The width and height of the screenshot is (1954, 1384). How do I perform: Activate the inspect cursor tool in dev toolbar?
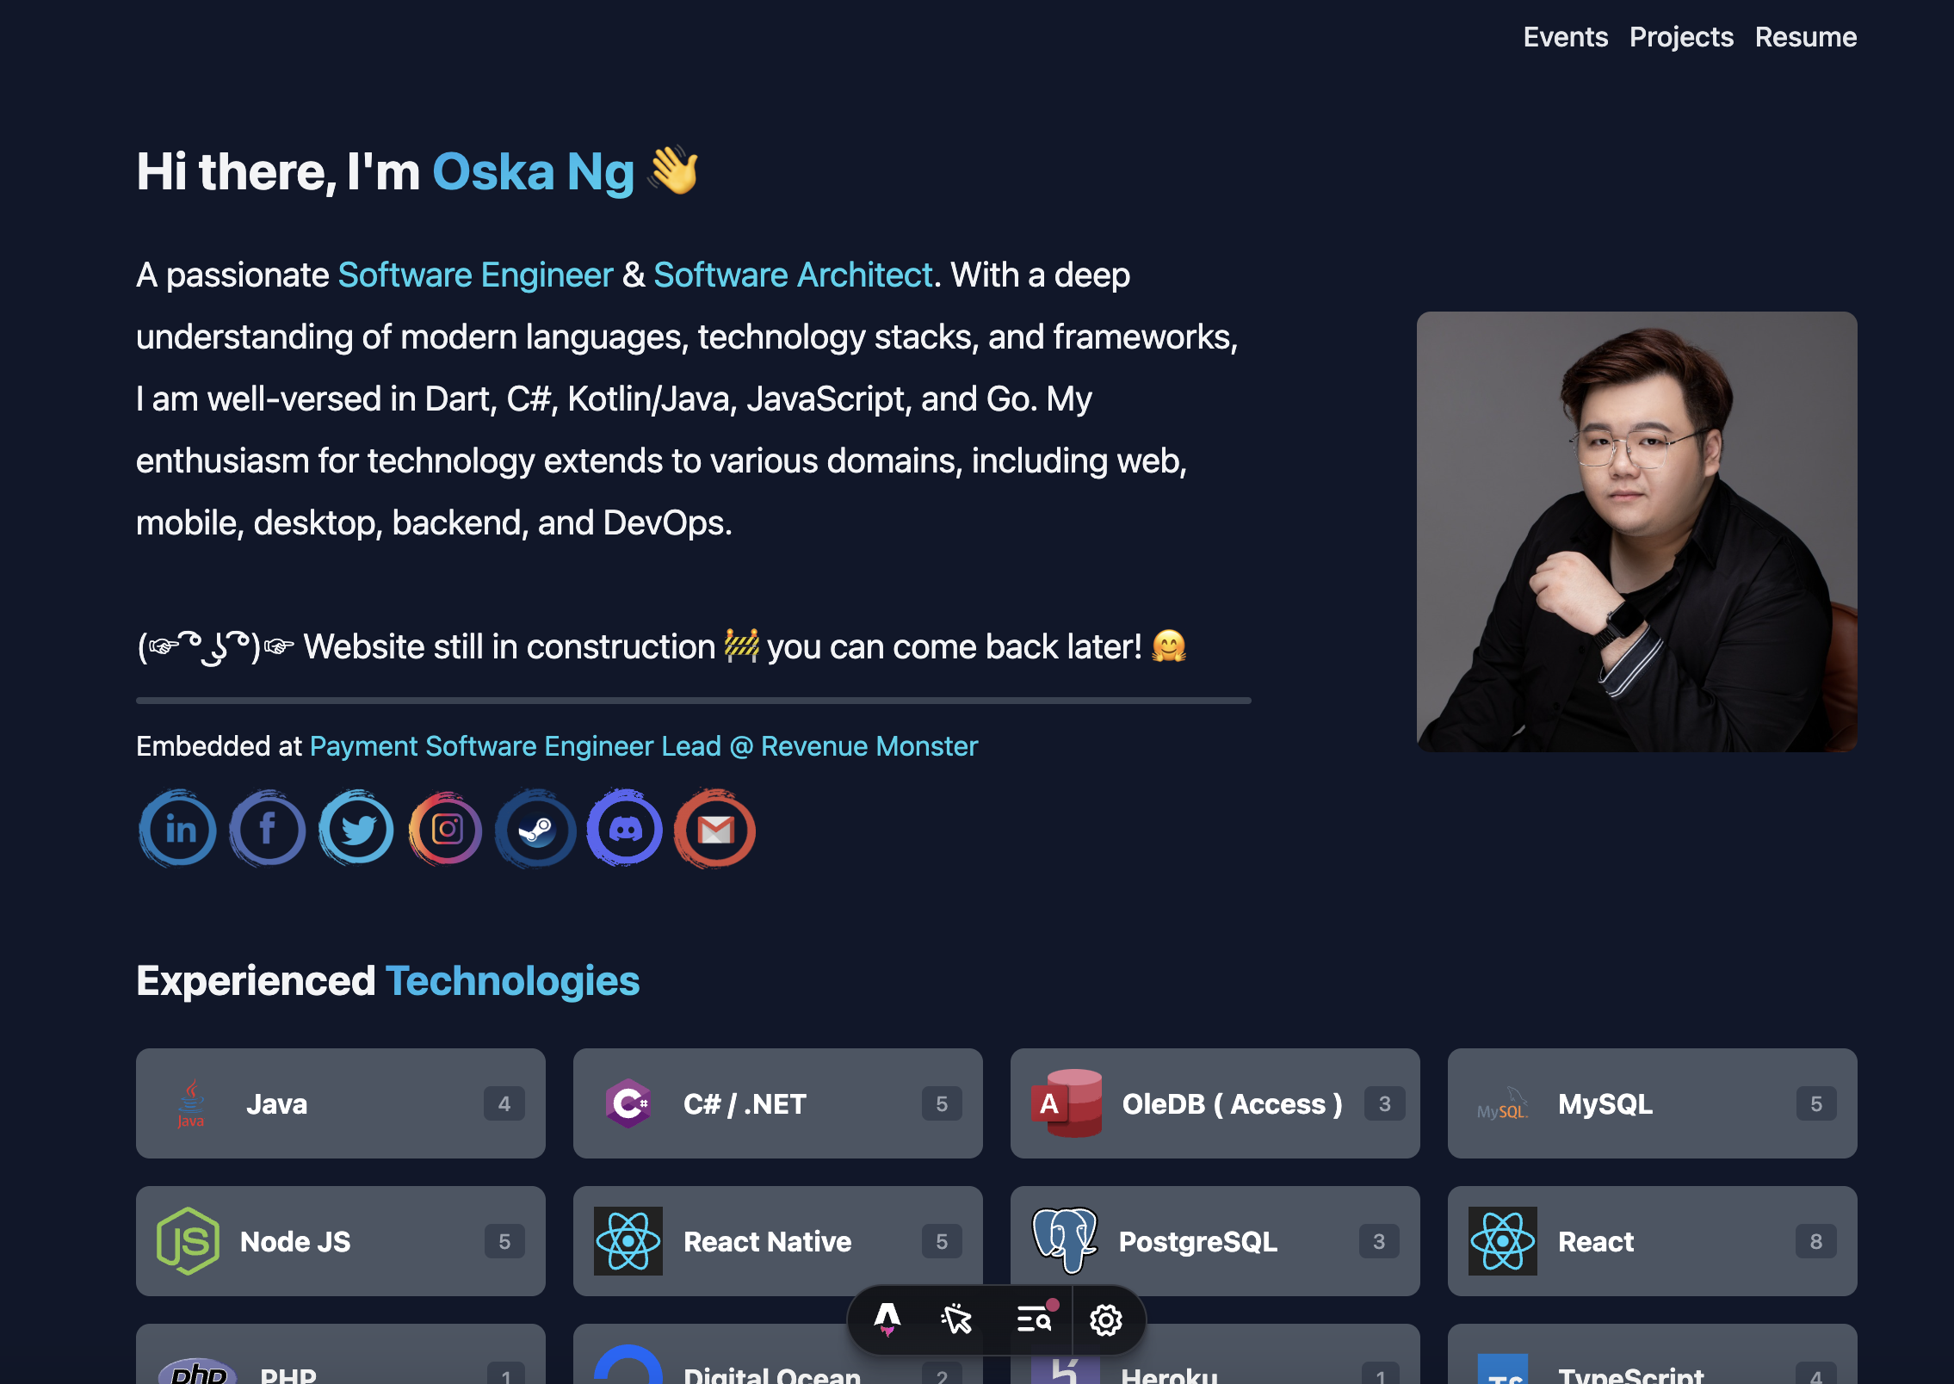pyautogui.click(x=957, y=1319)
